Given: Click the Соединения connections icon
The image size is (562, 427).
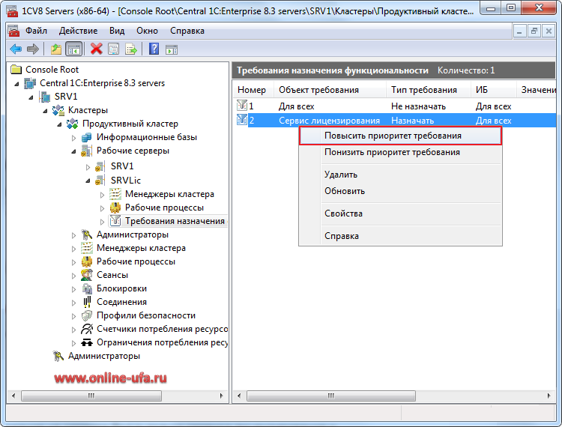Looking at the screenshot, I should click(x=86, y=302).
